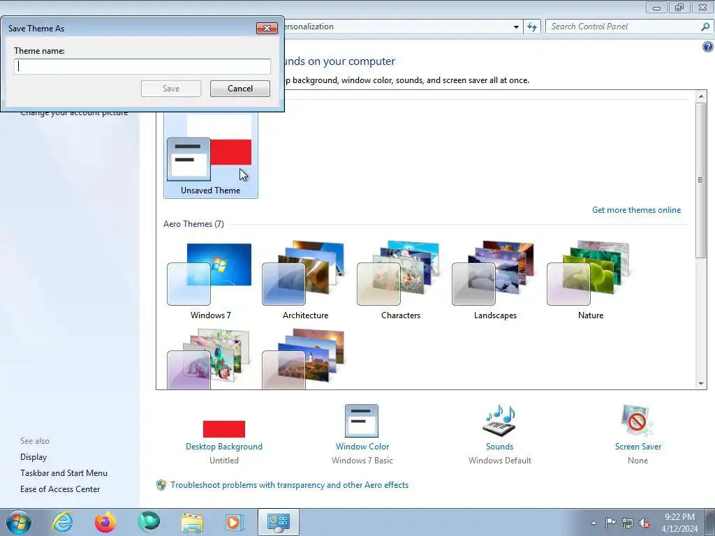The width and height of the screenshot is (715, 536).
Task: Open Ease of Access Center link
Action: (60, 489)
